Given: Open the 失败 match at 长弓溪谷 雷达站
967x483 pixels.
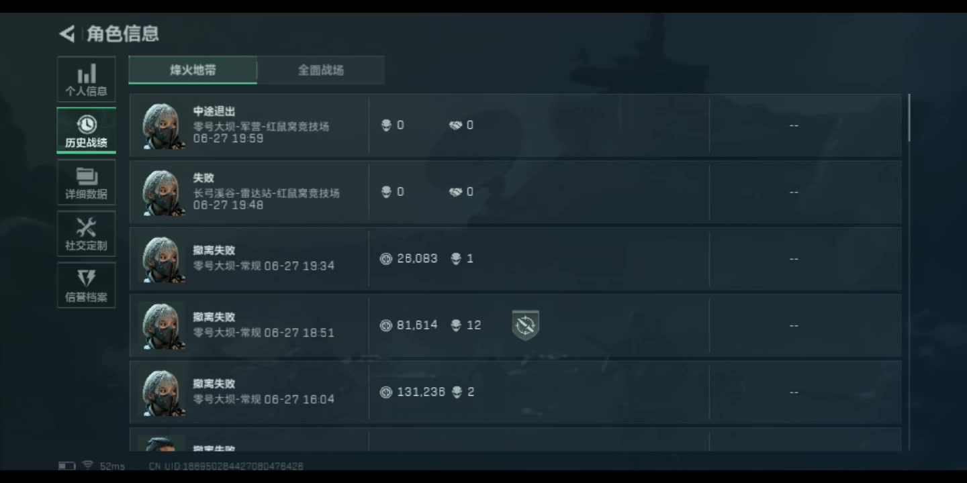Looking at the screenshot, I should point(515,192).
